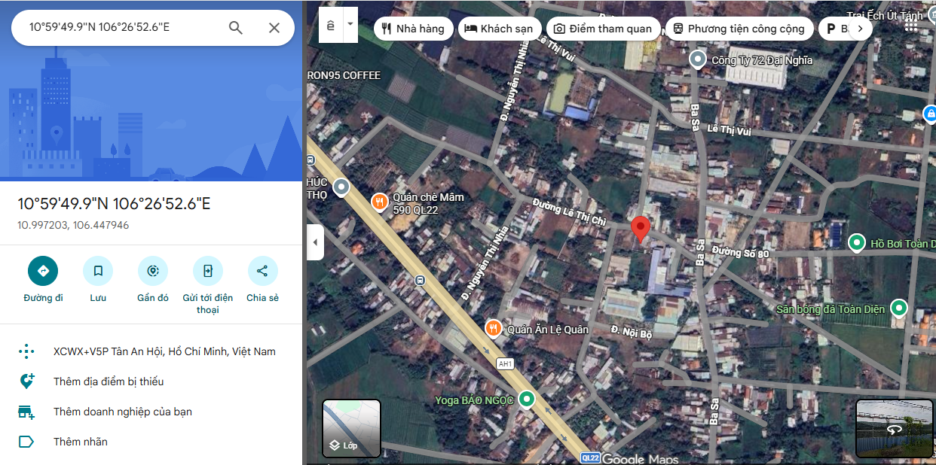
Task: Filter map by Điểm tham quan
Action: [603, 29]
